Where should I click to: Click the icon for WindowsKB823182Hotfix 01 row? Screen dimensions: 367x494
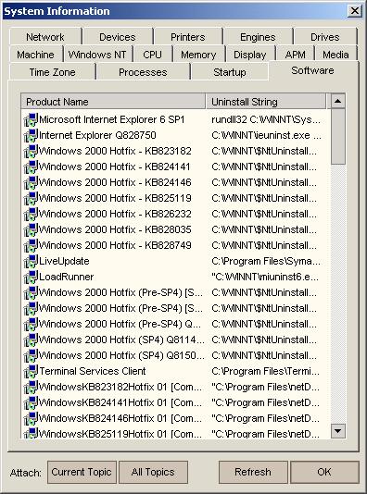click(x=31, y=388)
